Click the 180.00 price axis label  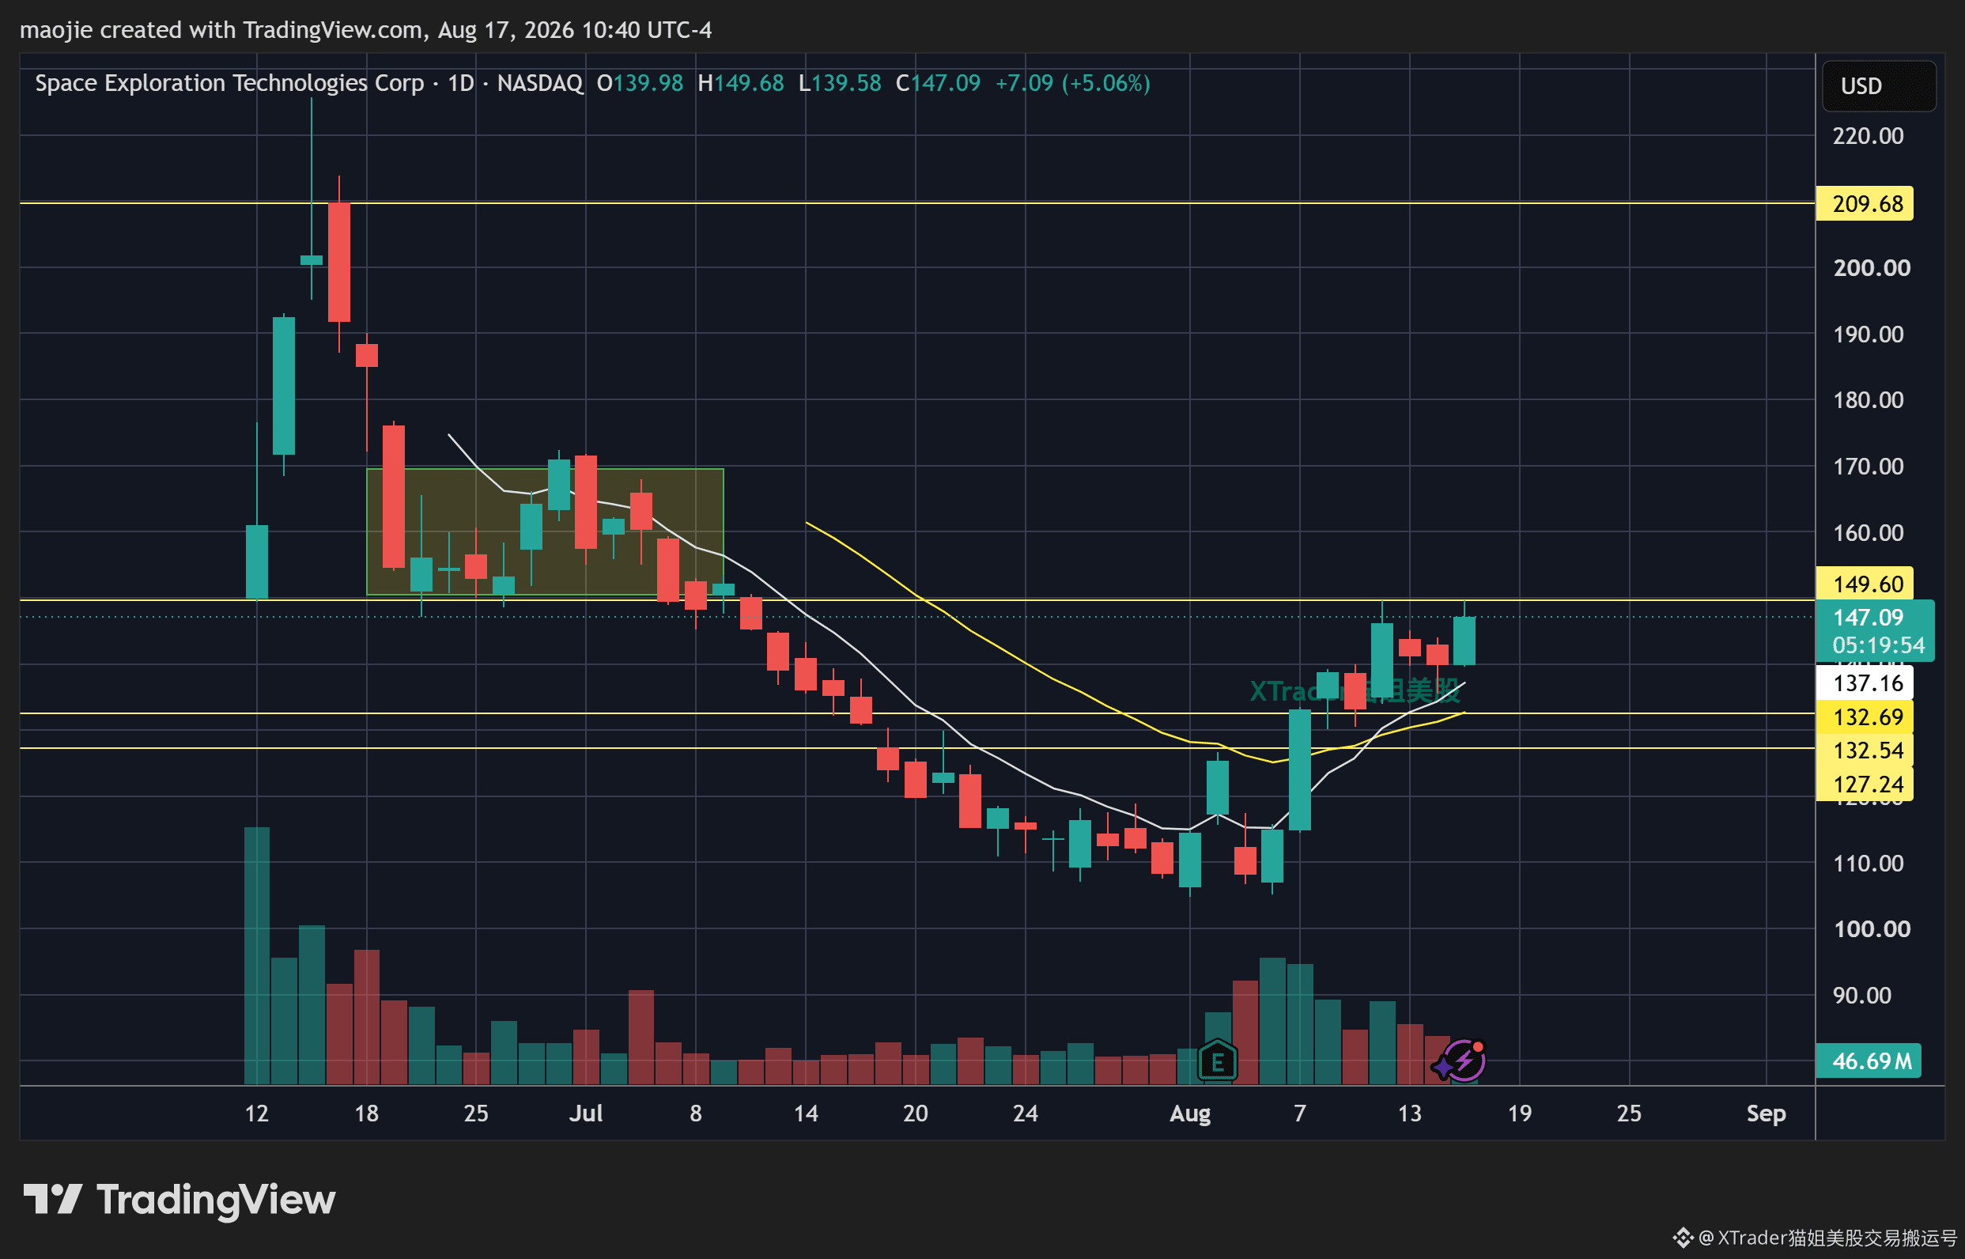tap(1868, 400)
